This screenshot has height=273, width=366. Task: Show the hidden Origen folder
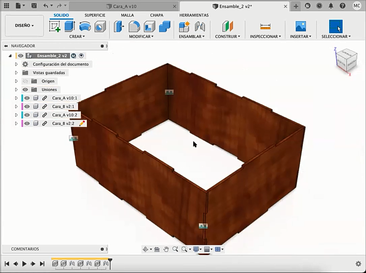(25, 81)
